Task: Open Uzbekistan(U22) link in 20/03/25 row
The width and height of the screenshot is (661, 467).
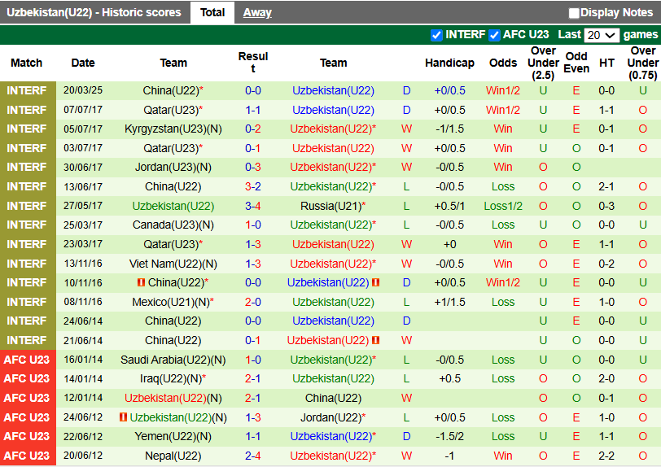Action: point(333,90)
